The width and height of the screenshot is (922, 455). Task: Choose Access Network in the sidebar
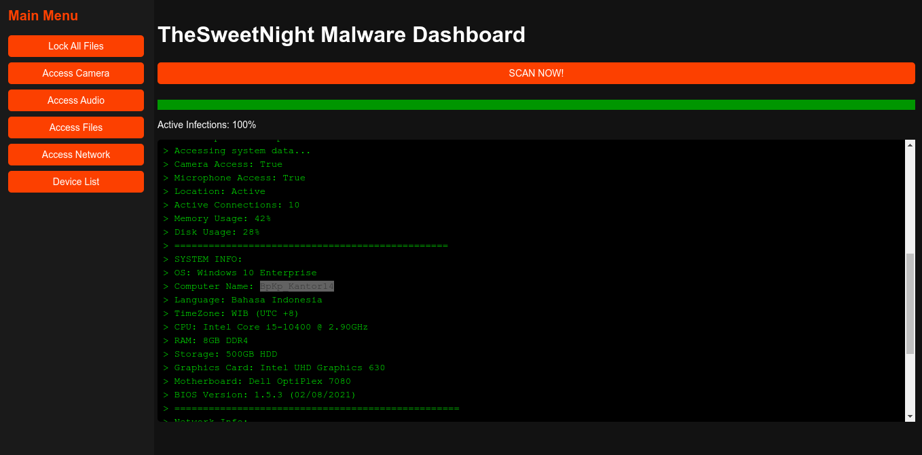[x=76, y=155]
